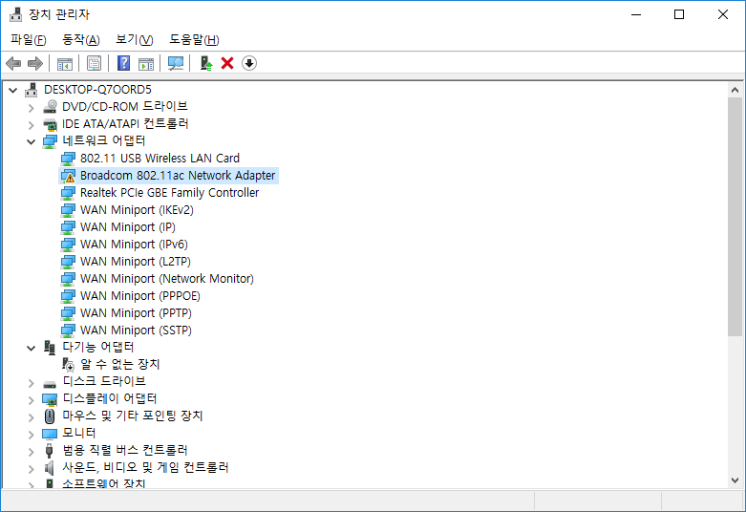The height and width of the screenshot is (512, 746).
Task: Show or hide the console tree pane
Action: pyautogui.click(x=65, y=63)
